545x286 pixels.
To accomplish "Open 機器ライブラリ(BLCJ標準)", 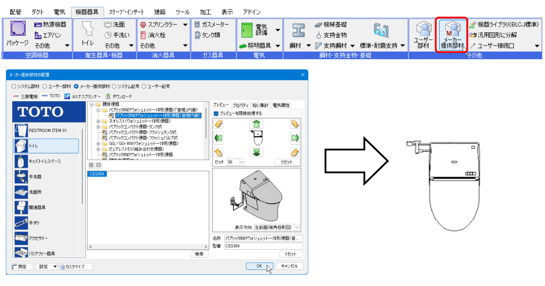I will tap(504, 24).
